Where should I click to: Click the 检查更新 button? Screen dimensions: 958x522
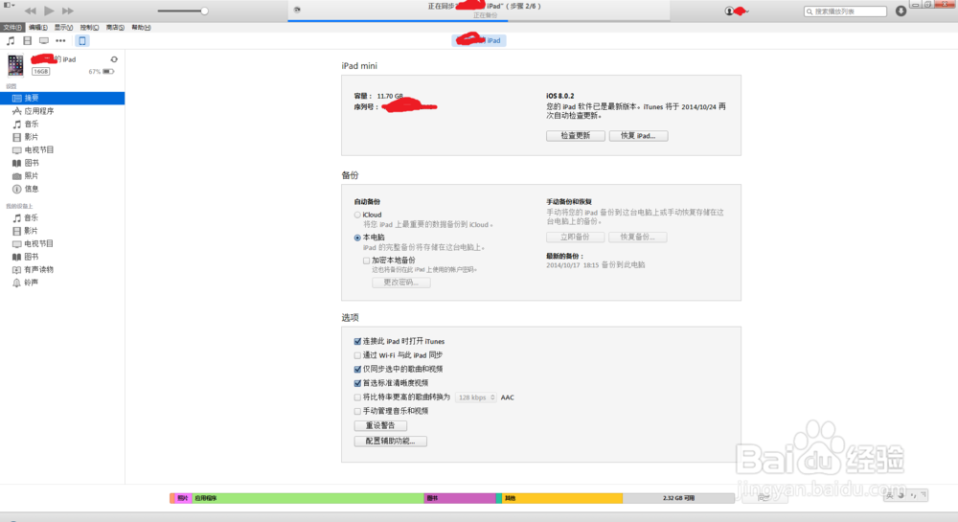[576, 136]
